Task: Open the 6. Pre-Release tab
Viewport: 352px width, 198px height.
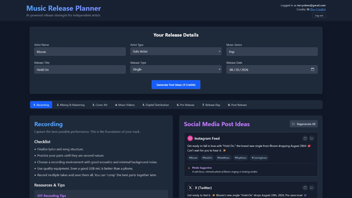Action: pyautogui.click(x=185, y=105)
